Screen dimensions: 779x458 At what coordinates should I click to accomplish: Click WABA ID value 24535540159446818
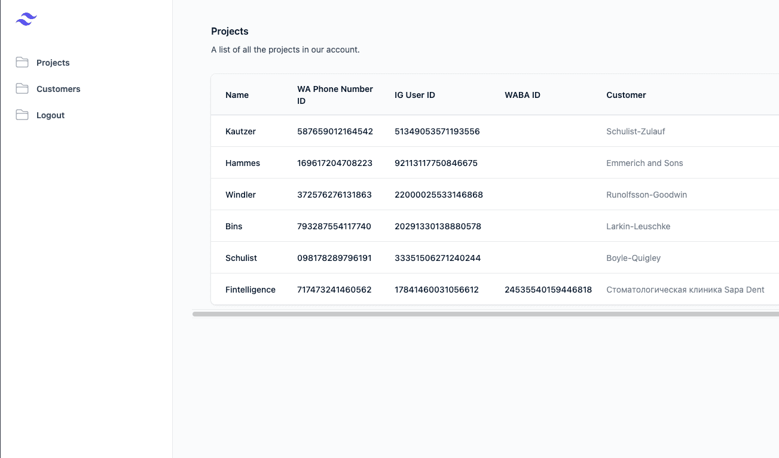tap(548, 290)
